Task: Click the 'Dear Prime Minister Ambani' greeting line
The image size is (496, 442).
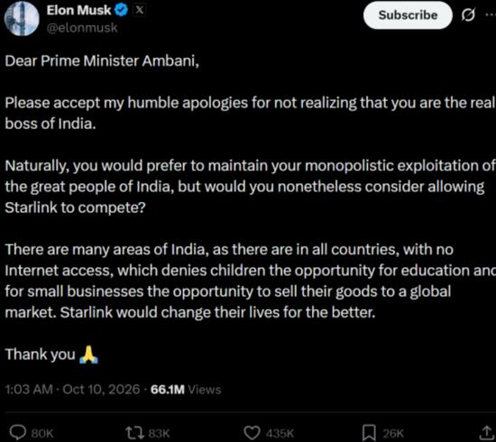Action: [x=102, y=60]
